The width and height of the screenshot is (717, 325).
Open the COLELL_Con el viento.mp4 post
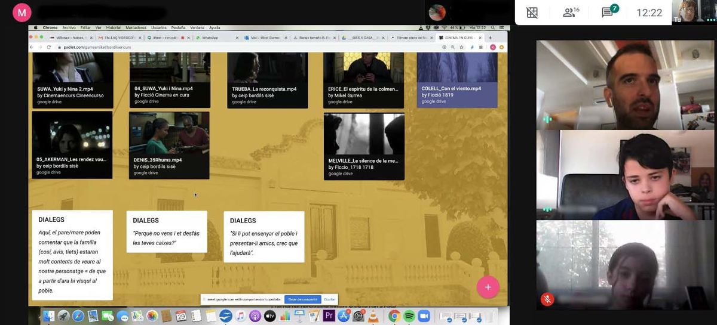[457, 80]
